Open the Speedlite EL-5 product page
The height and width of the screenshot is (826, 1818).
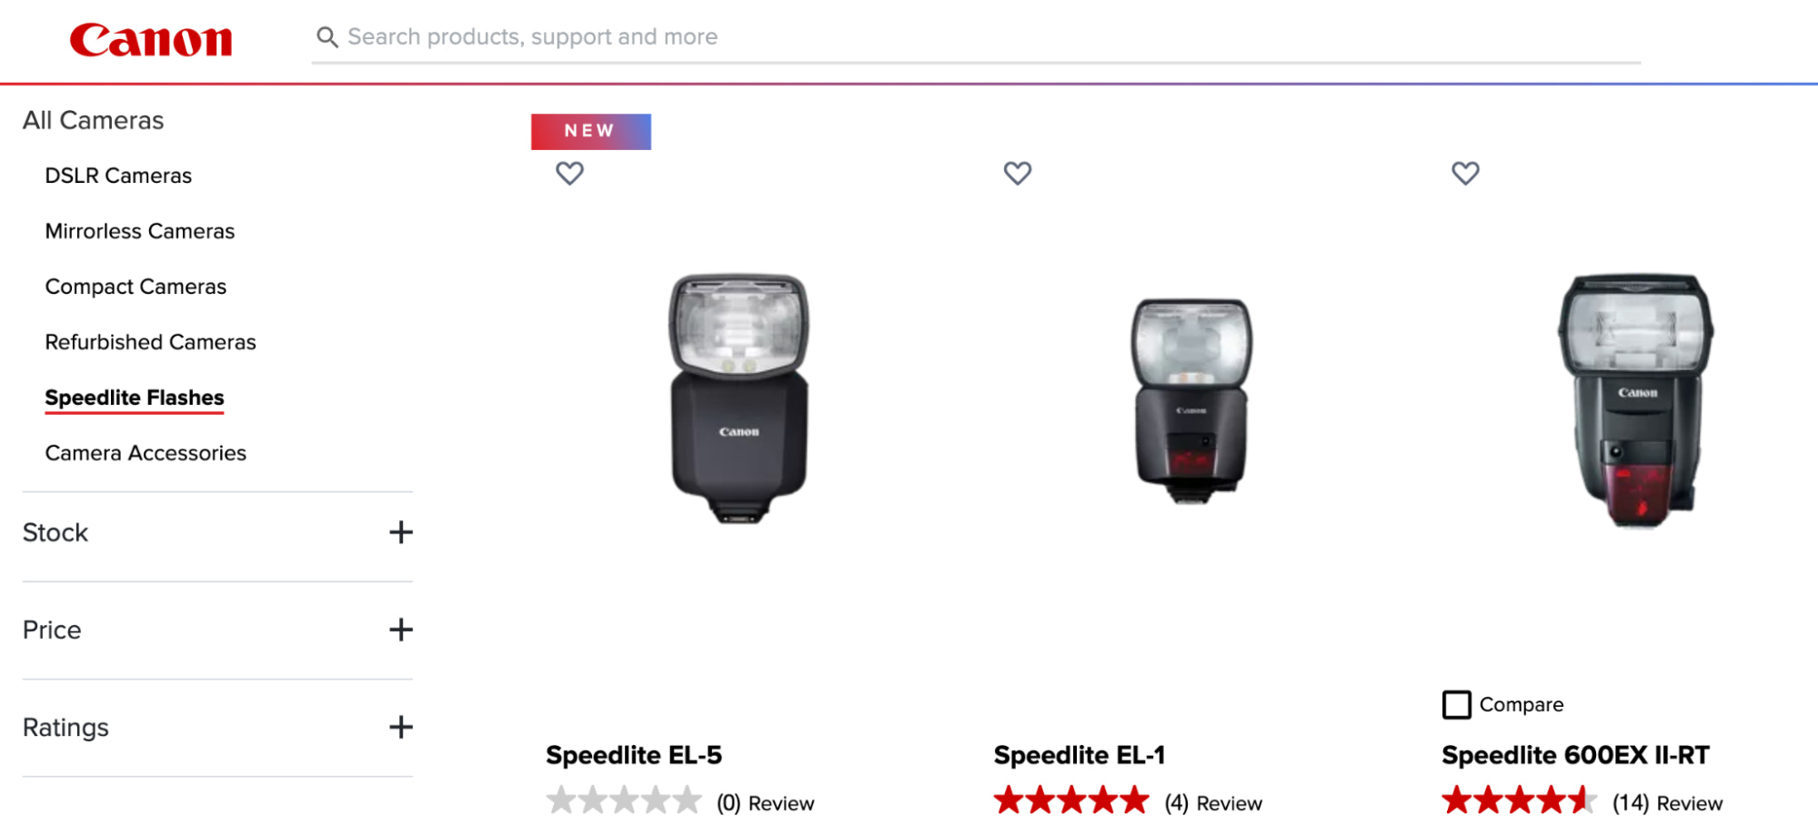pos(633,754)
